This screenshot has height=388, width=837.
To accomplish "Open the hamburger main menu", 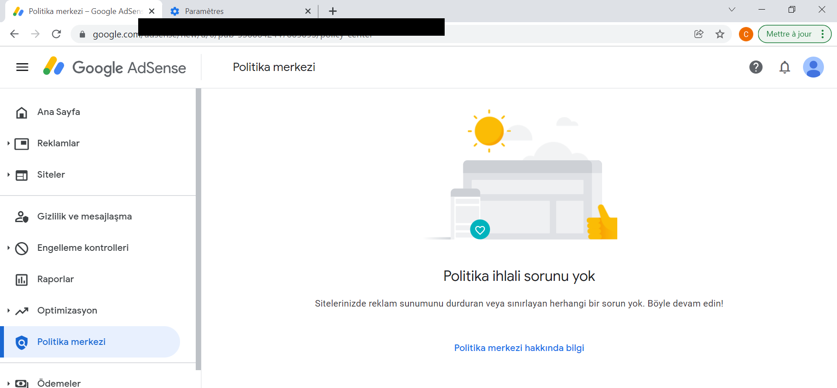I will [22, 67].
